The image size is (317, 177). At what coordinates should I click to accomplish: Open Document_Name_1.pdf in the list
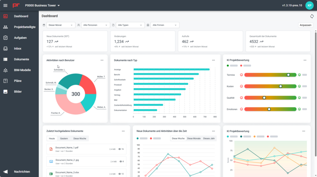(67, 148)
